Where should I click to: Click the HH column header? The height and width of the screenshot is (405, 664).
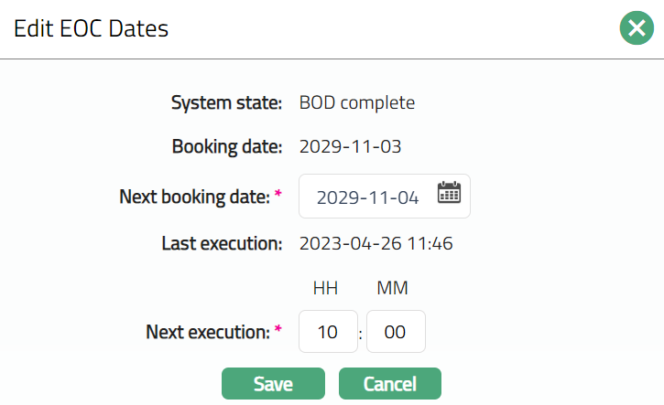(325, 289)
